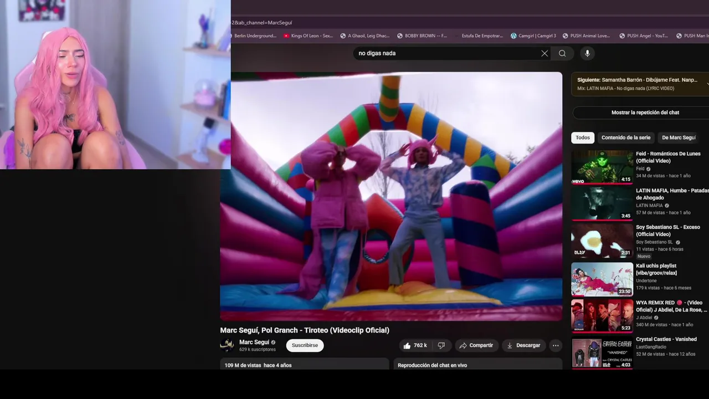Click title 'Kali uchis playlist'
The width and height of the screenshot is (709, 399).
click(x=656, y=269)
